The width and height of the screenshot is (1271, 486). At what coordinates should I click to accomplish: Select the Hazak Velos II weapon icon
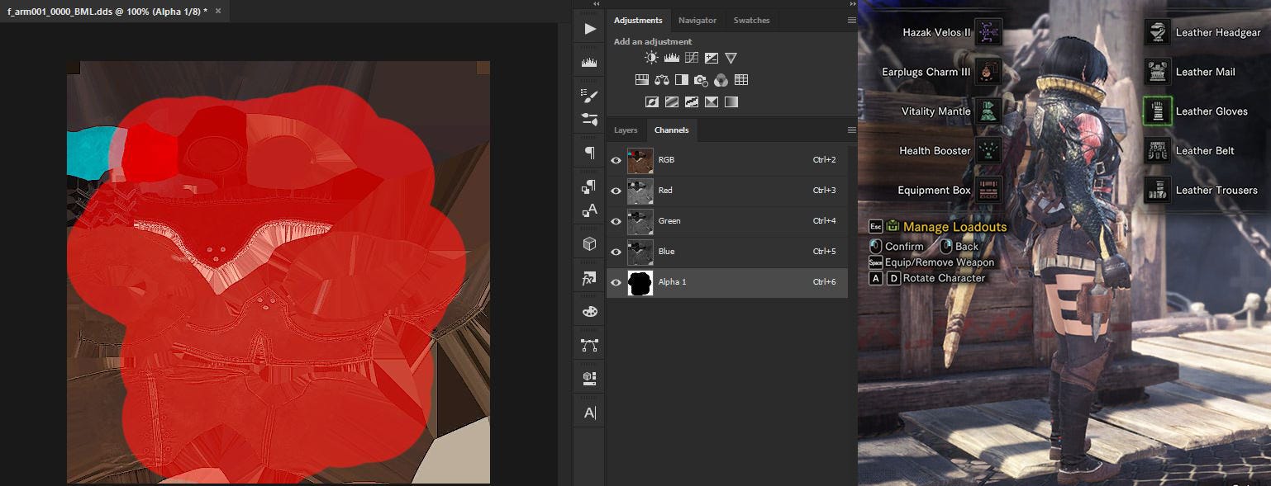pos(988,32)
